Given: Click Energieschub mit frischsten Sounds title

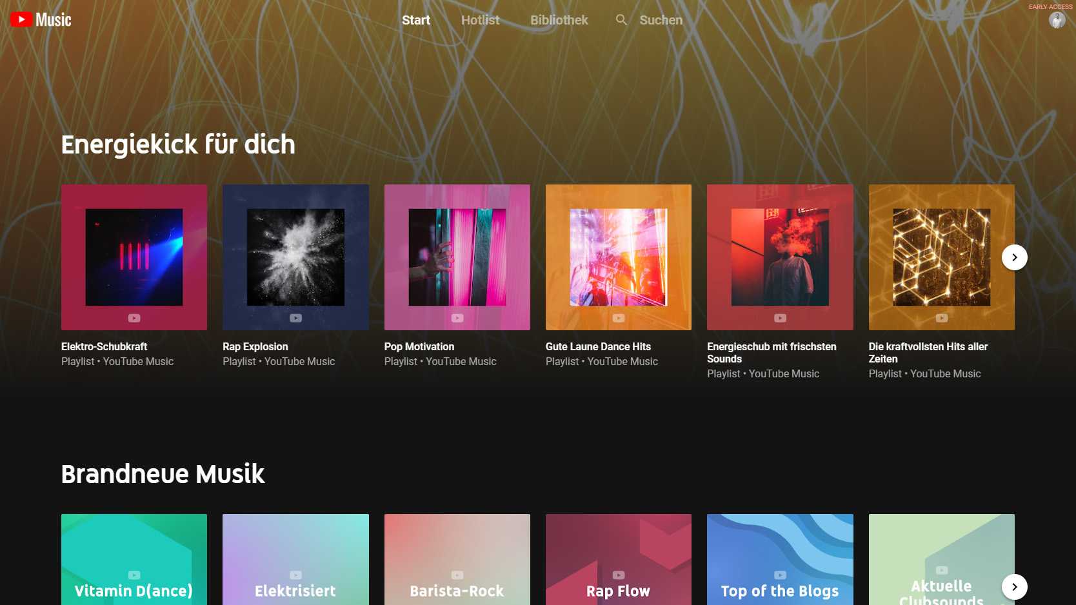Looking at the screenshot, I should pyautogui.click(x=772, y=353).
